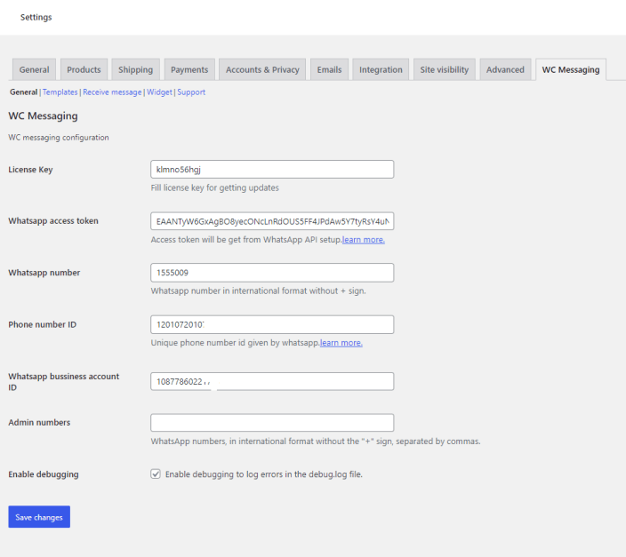Click the Save changes button
The height and width of the screenshot is (557, 626).
(39, 517)
